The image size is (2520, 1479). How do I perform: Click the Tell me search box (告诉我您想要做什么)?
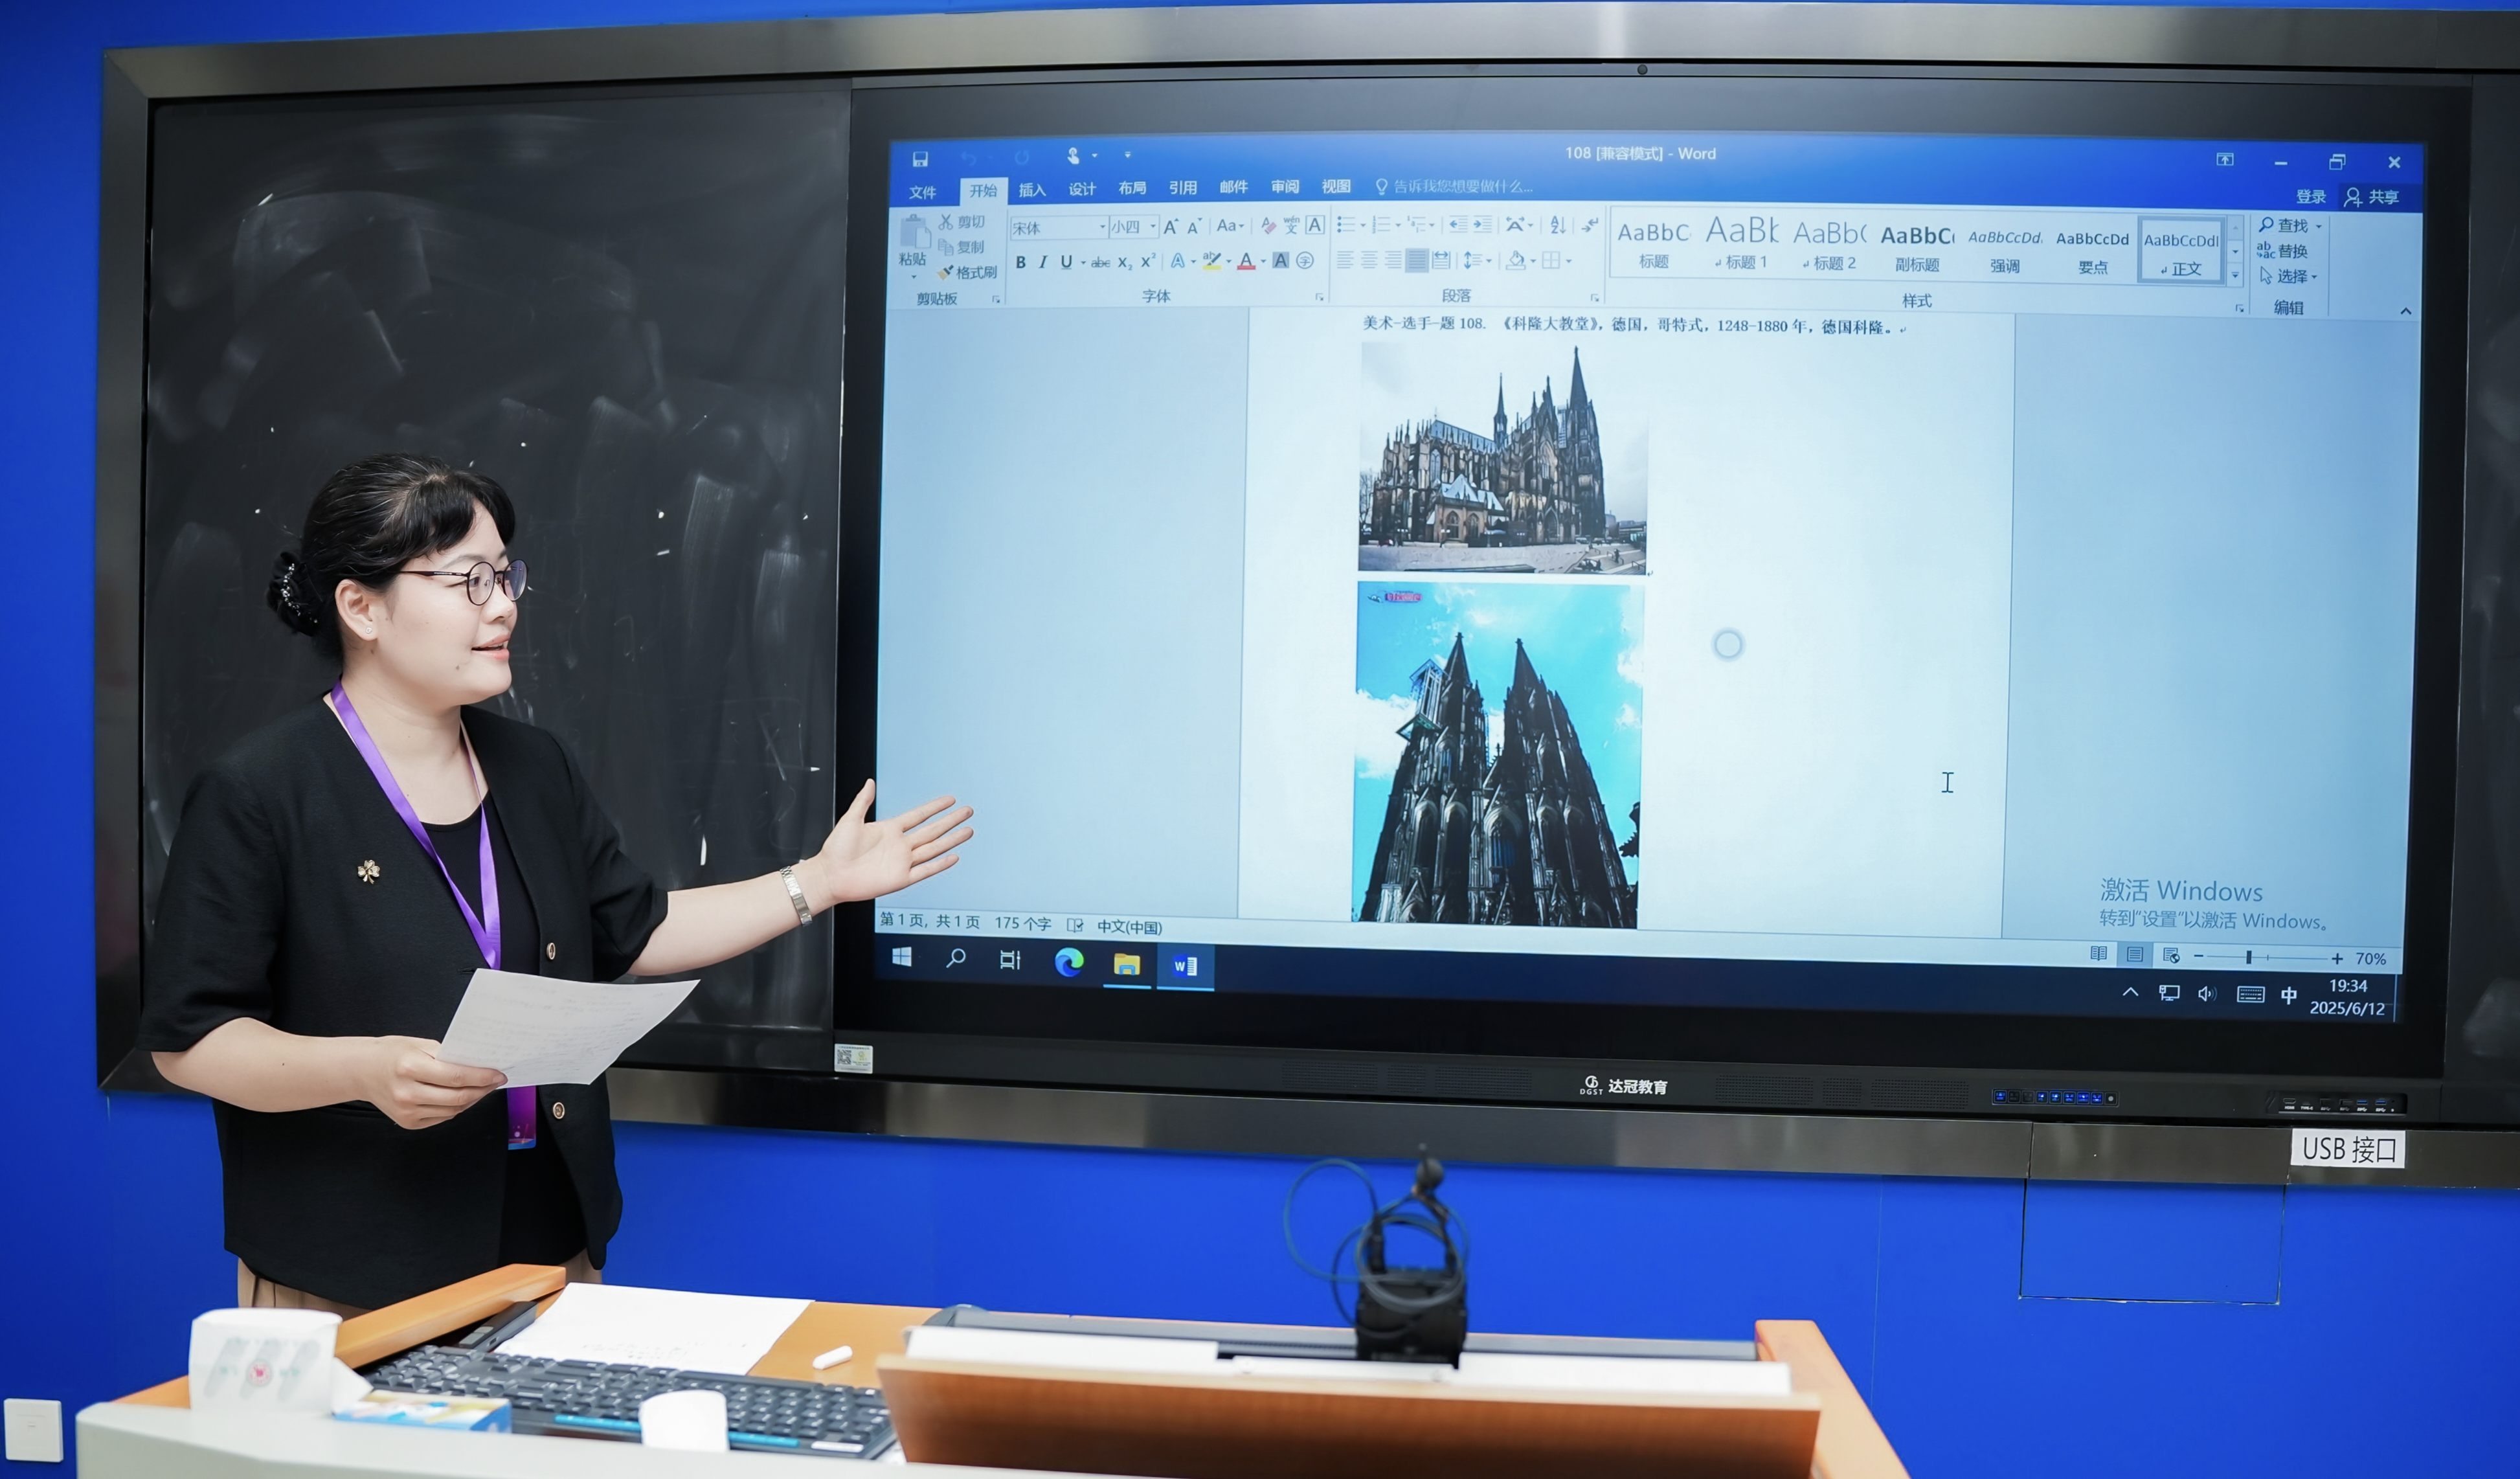[x=1454, y=186]
